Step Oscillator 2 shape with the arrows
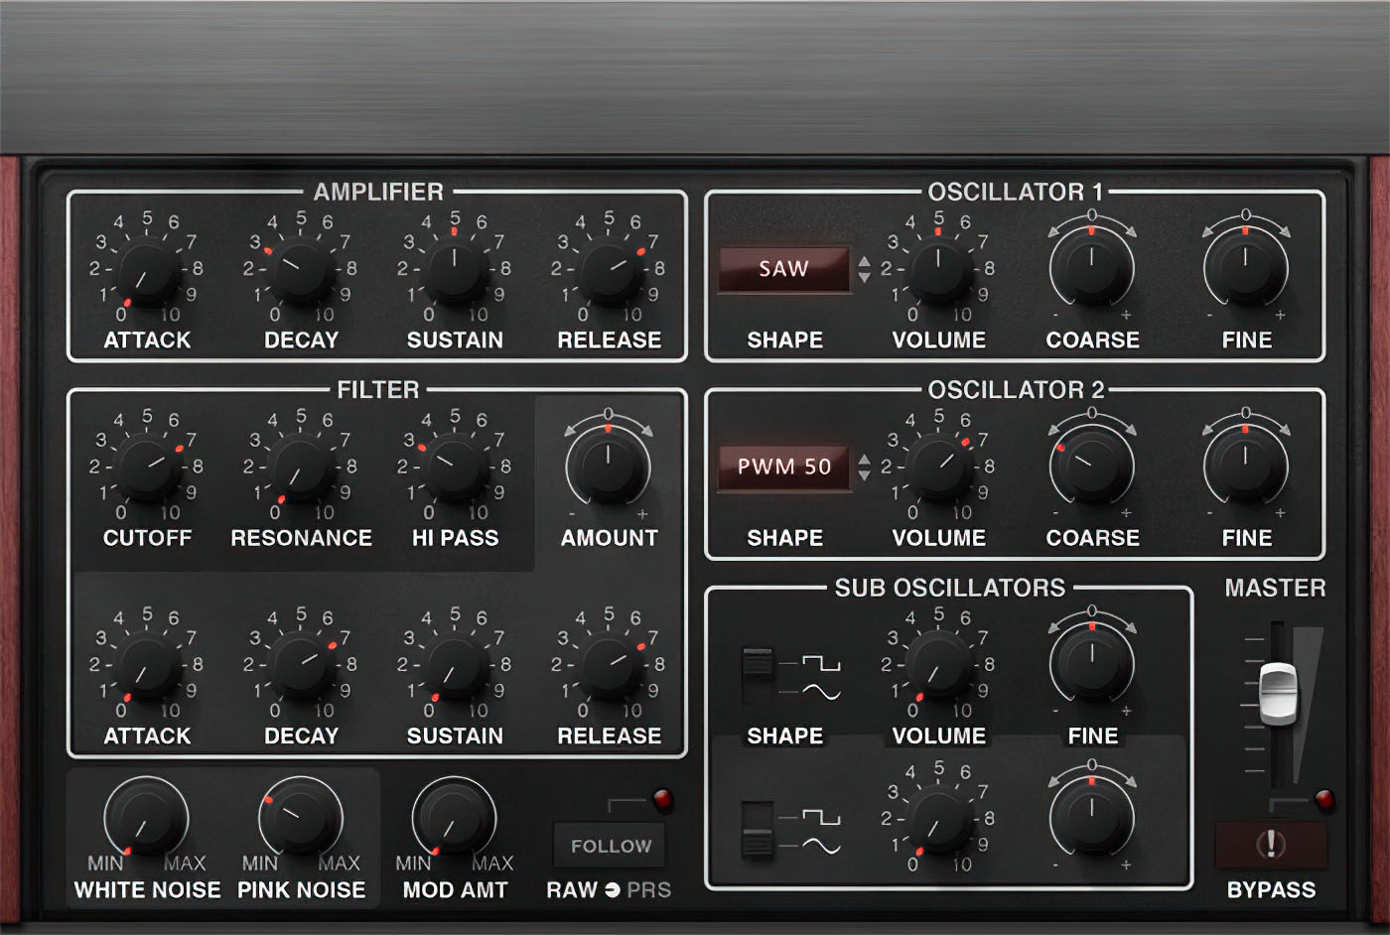Image resolution: width=1390 pixels, height=935 pixels. coord(864,467)
